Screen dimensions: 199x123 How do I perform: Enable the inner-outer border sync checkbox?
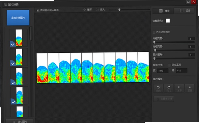click(154, 32)
